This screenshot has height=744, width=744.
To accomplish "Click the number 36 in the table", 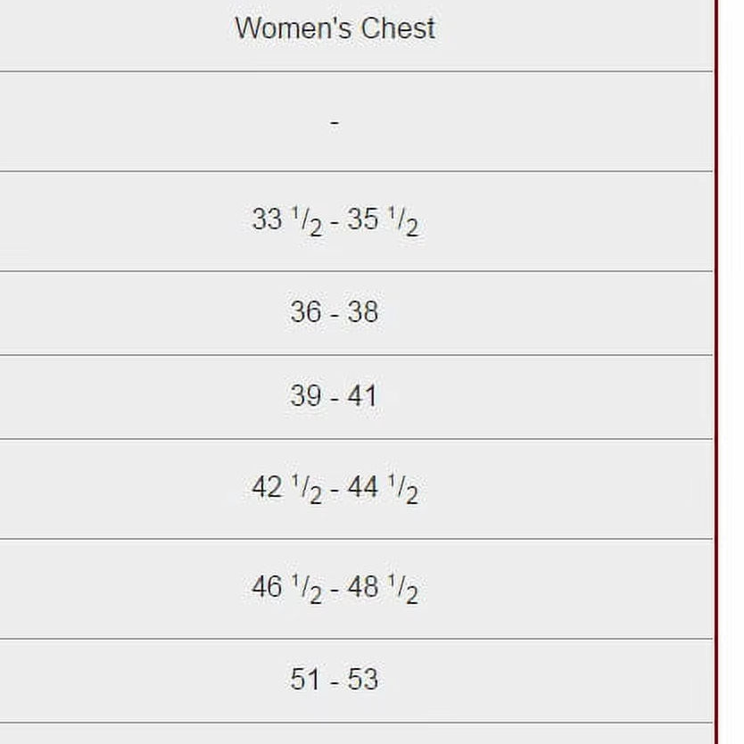I will click(x=305, y=312).
